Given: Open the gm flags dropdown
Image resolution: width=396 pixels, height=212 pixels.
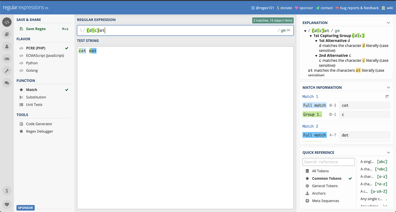Looking at the screenshot, I should click(x=283, y=31).
